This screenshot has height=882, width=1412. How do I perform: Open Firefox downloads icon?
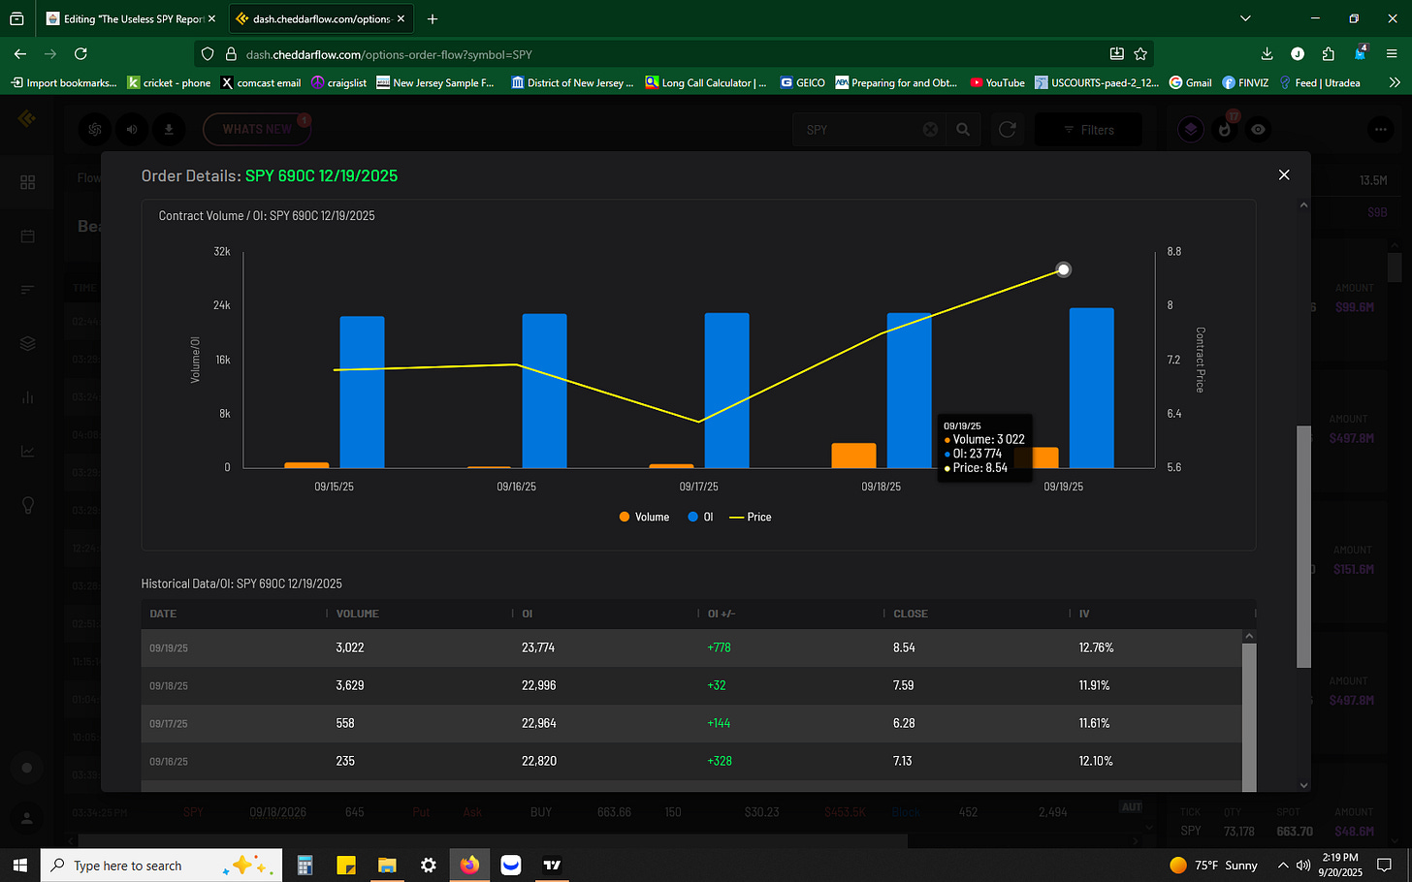(1267, 54)
